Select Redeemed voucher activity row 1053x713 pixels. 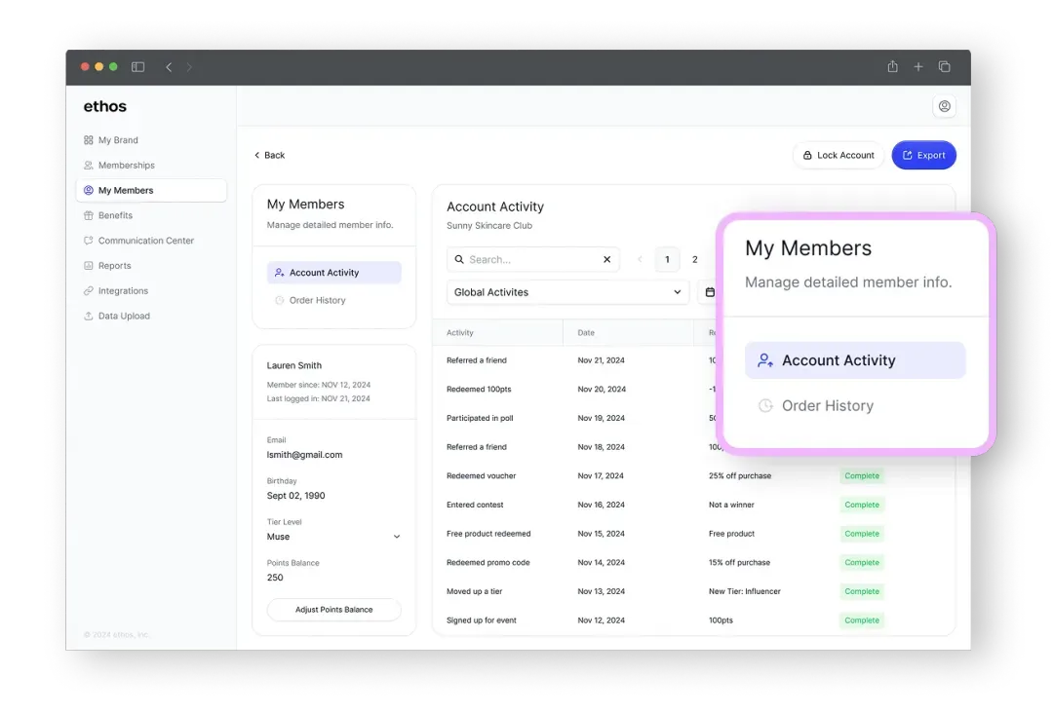tap(481, 475)
